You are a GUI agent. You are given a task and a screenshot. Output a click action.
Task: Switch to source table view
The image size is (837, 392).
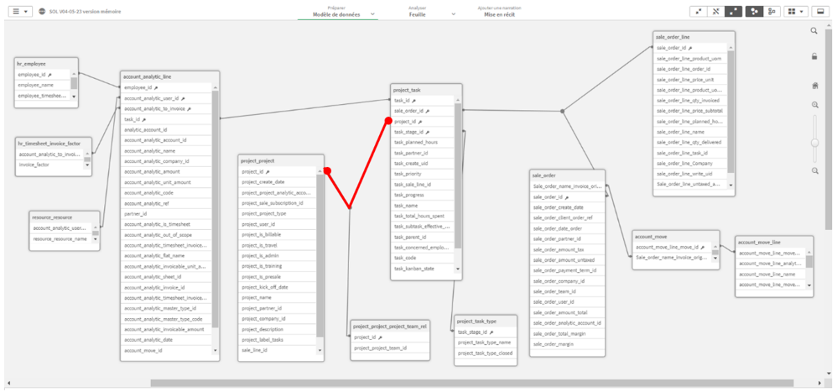tap(772, 12)
